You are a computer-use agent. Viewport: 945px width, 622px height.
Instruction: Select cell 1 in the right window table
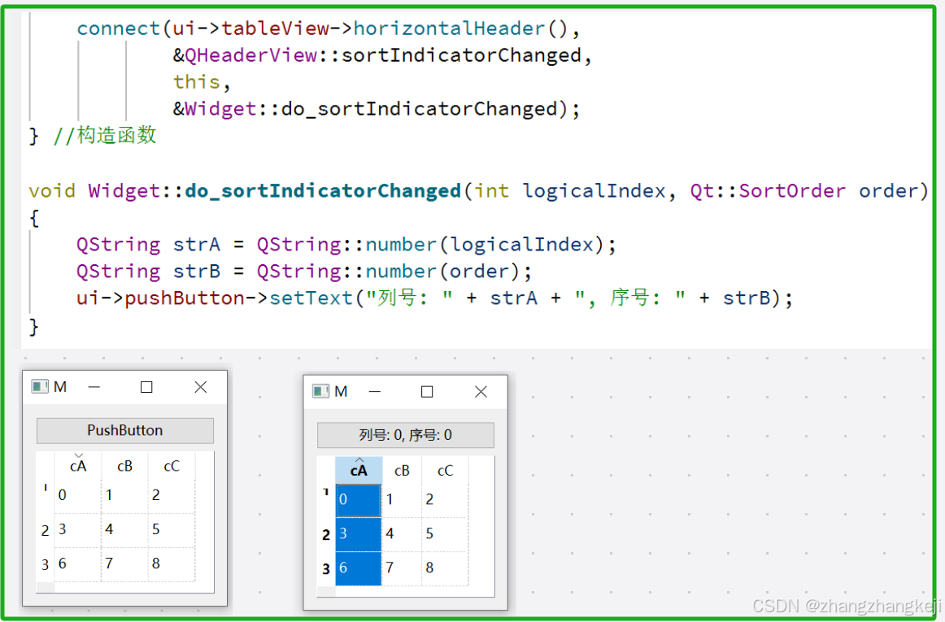click(x=402, y=500)
